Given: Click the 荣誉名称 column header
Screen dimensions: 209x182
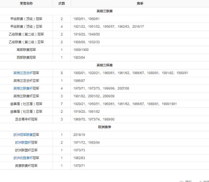Looking at the screenshot, I should [26, 3].
